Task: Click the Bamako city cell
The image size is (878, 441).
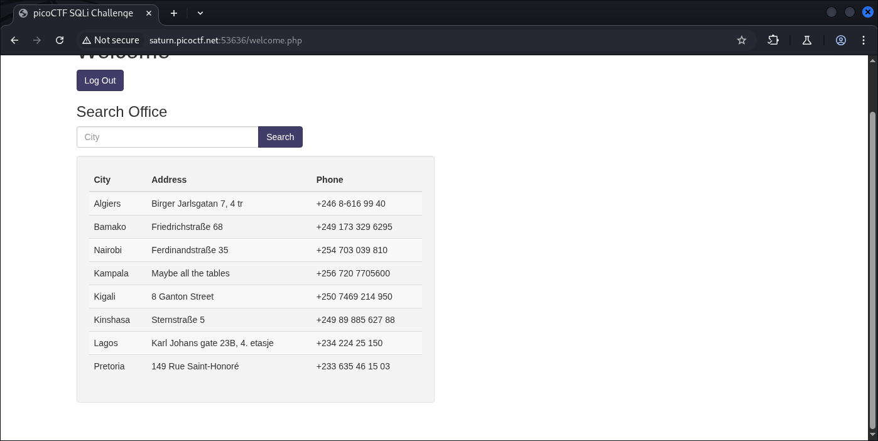Action: 110,227
